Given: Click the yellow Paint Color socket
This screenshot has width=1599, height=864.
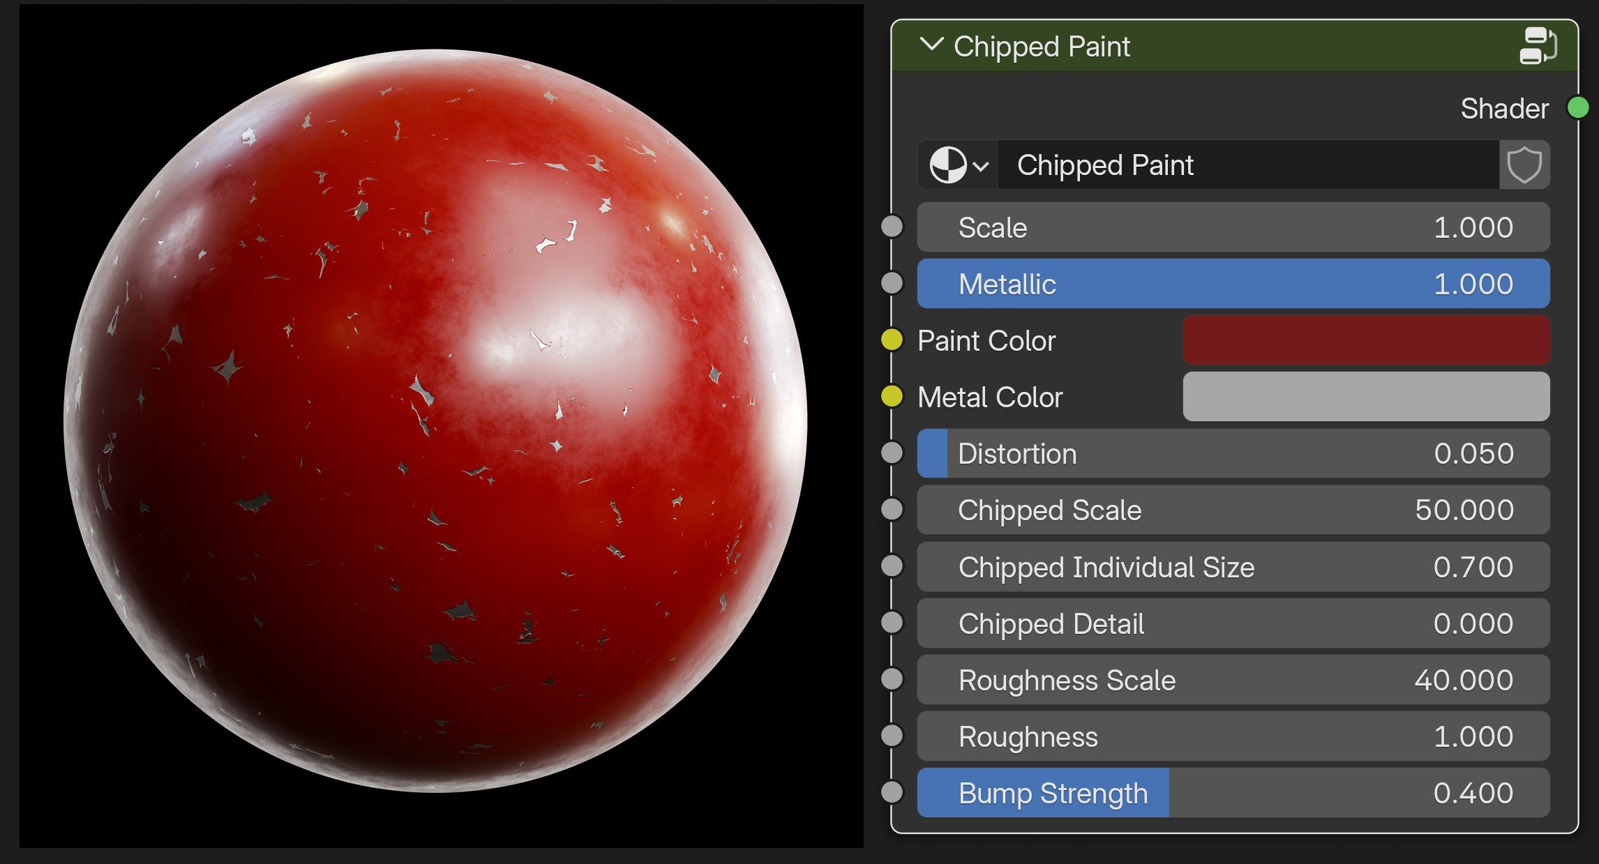Looking at the screenshot, I should pos(892,340).
